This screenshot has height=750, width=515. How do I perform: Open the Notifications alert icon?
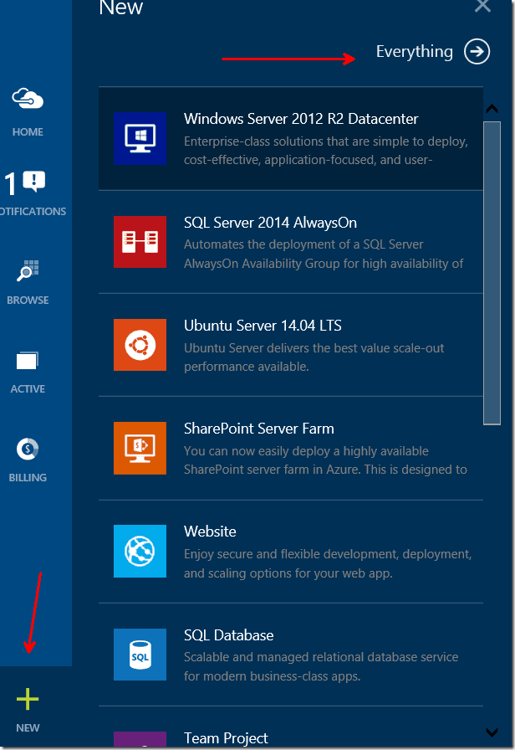click(x=34, y=182)
